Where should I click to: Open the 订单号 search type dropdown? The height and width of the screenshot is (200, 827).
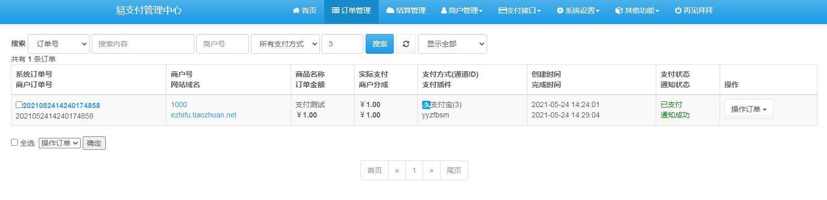59,44
